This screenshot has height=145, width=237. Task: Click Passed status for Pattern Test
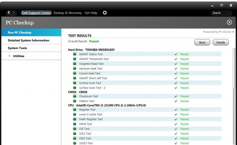(184, 101)
